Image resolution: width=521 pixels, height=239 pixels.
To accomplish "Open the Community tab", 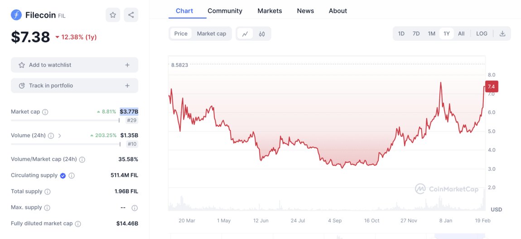I will [225, 11].
